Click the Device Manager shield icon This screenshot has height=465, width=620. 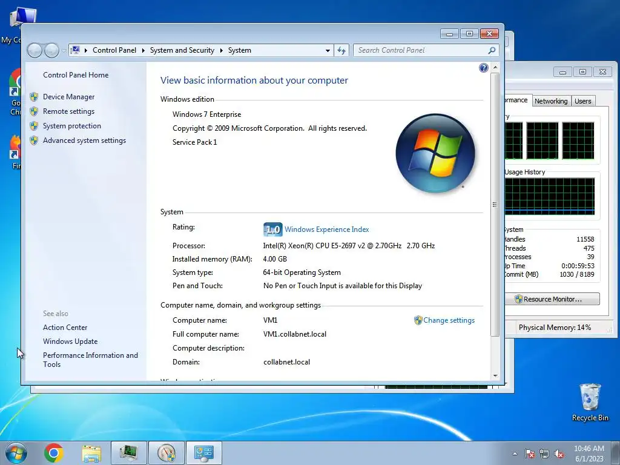tap(34, 97)
